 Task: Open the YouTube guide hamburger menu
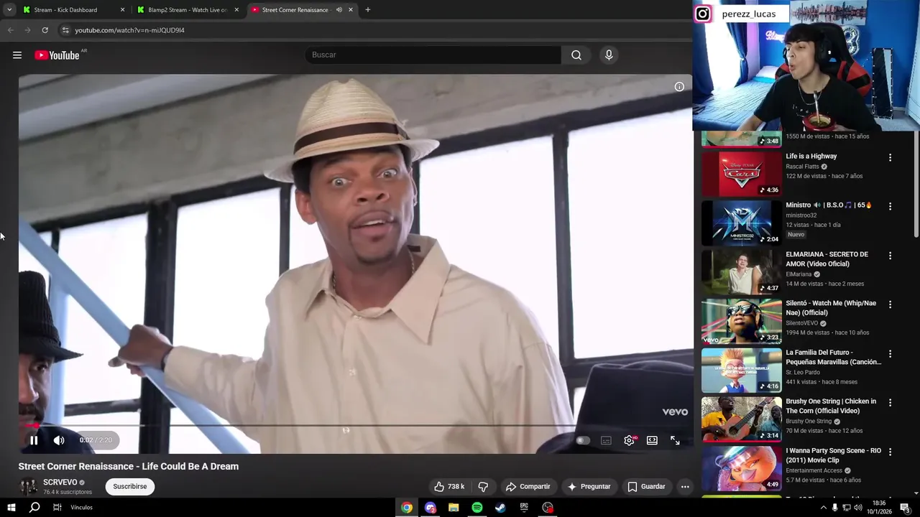pyautogui.click(x=17, y=55)
